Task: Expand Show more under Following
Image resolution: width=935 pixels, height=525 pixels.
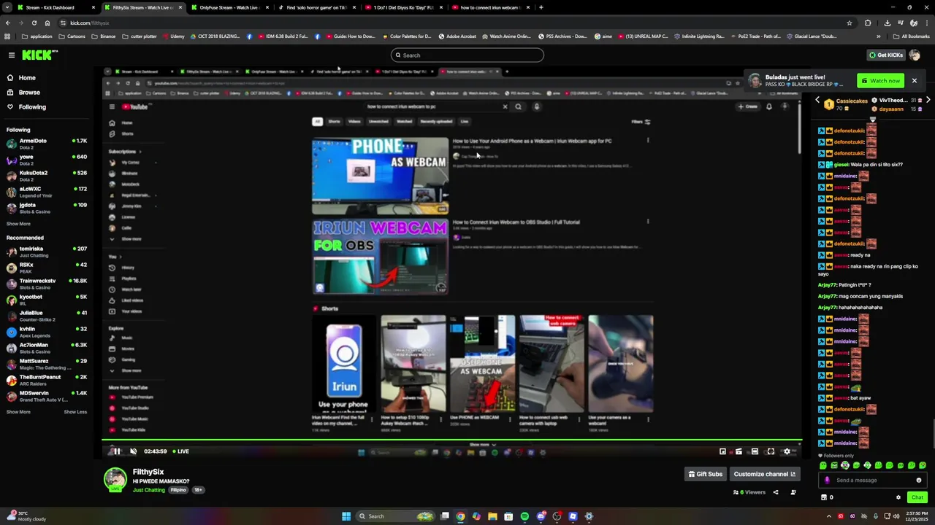Action: 18,224
